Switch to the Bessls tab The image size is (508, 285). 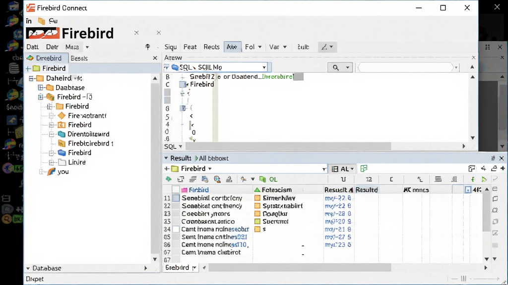click(x=79, y=58)
